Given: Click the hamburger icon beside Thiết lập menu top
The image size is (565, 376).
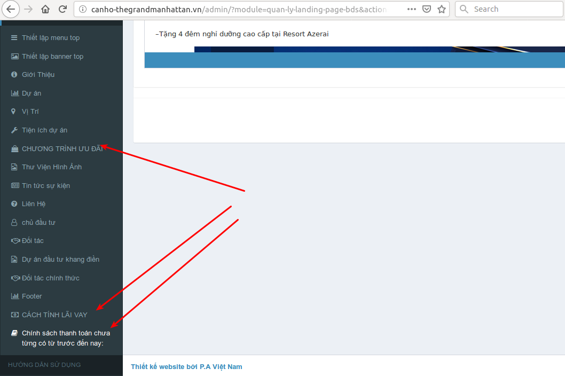Looking at the screenshot, I should (x=14, y=38).
